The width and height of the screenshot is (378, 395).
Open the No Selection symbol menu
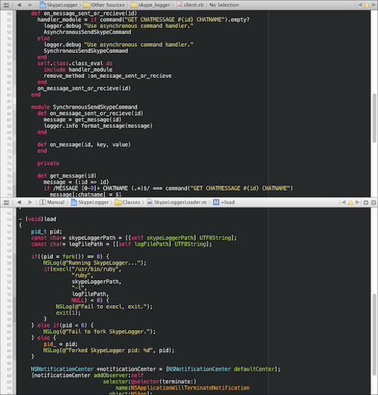click(224, 5)
